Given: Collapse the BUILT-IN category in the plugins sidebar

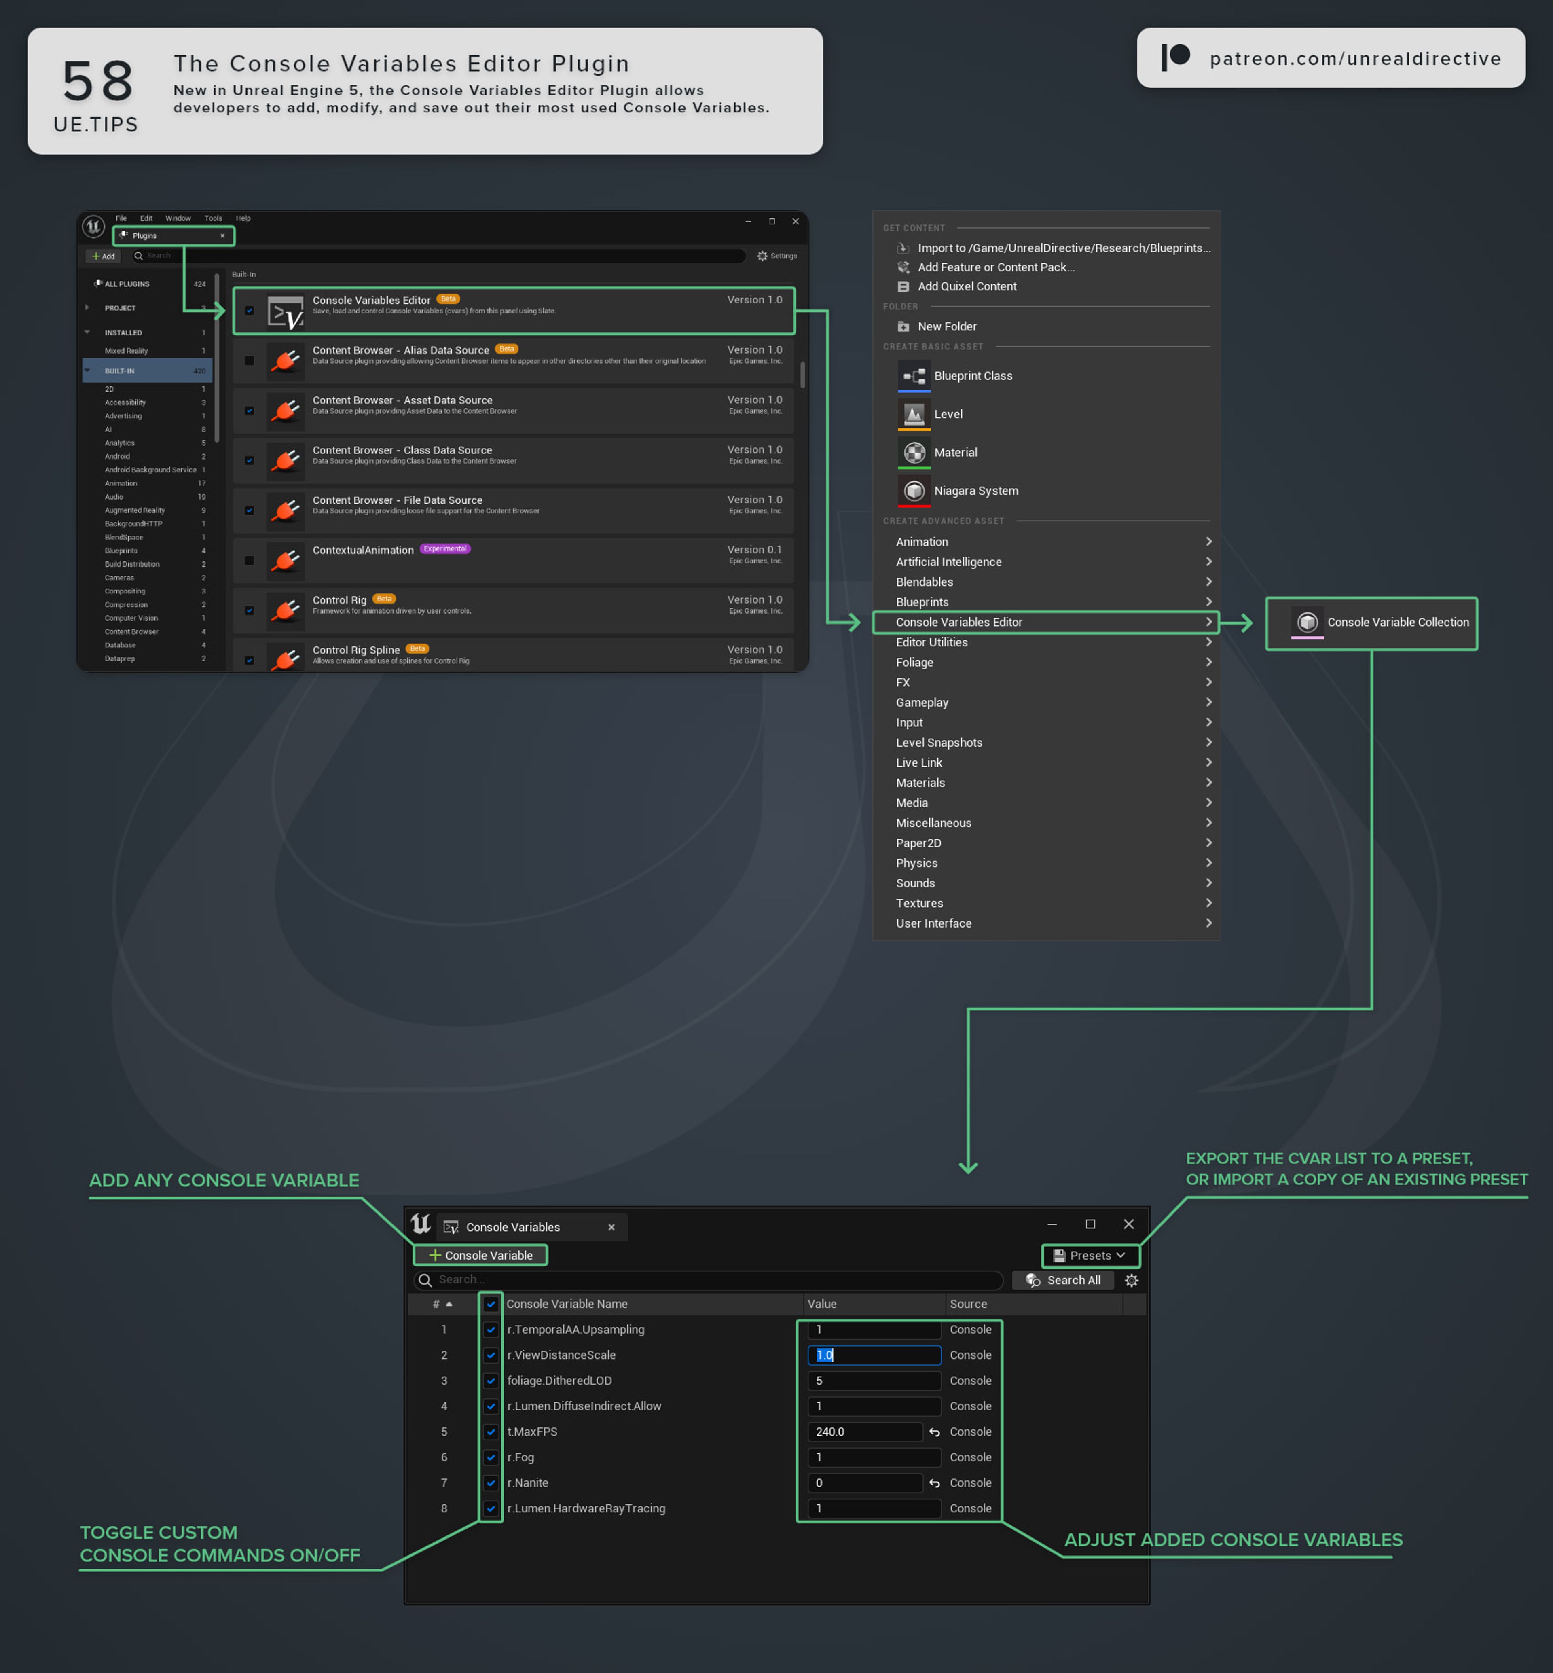Looking at the screenshot, I should tap(87, 370).
